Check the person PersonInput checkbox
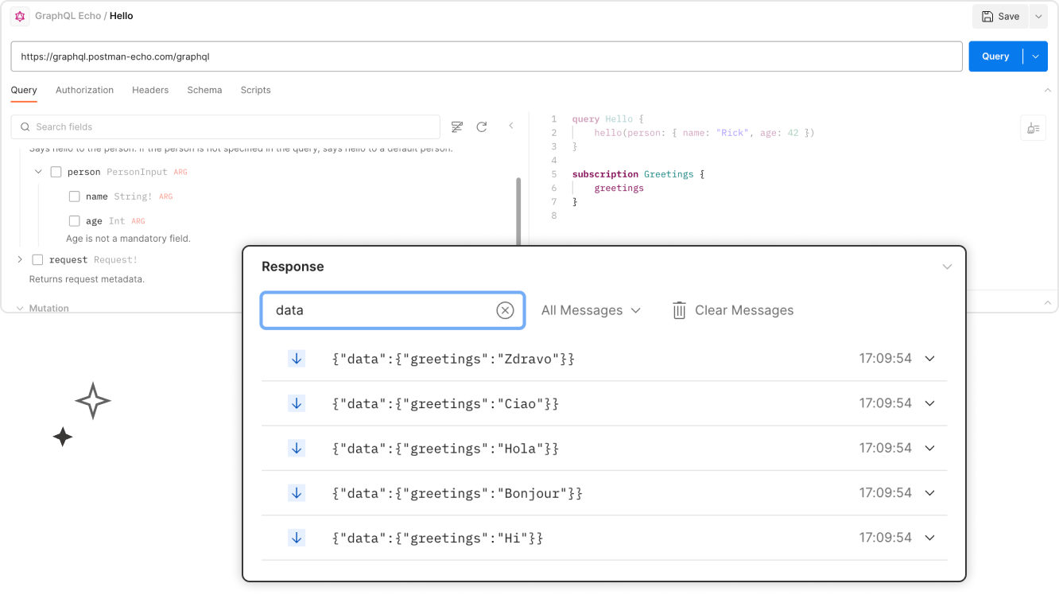The height and width of the screenshot is (595, 1059). point(56,171)
